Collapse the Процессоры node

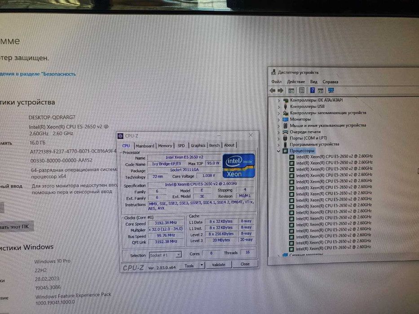click(x=278, y=151)
